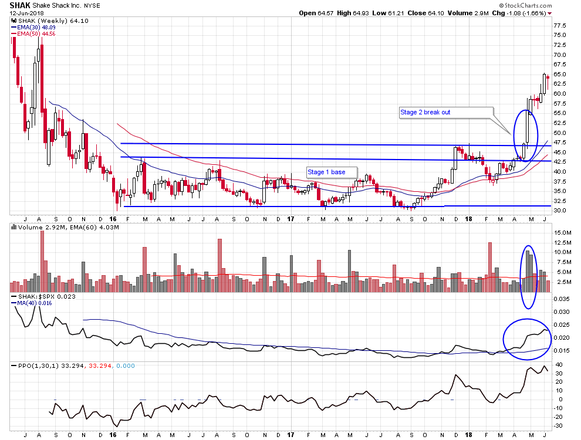581x440 pixels.
Task: Select the Close 64.10 value in the header
Action: (x=425, y=13)
